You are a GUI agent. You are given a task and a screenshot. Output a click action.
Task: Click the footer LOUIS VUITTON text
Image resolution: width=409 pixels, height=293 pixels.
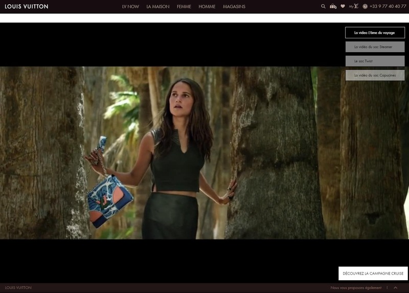(x=18, y=287)
